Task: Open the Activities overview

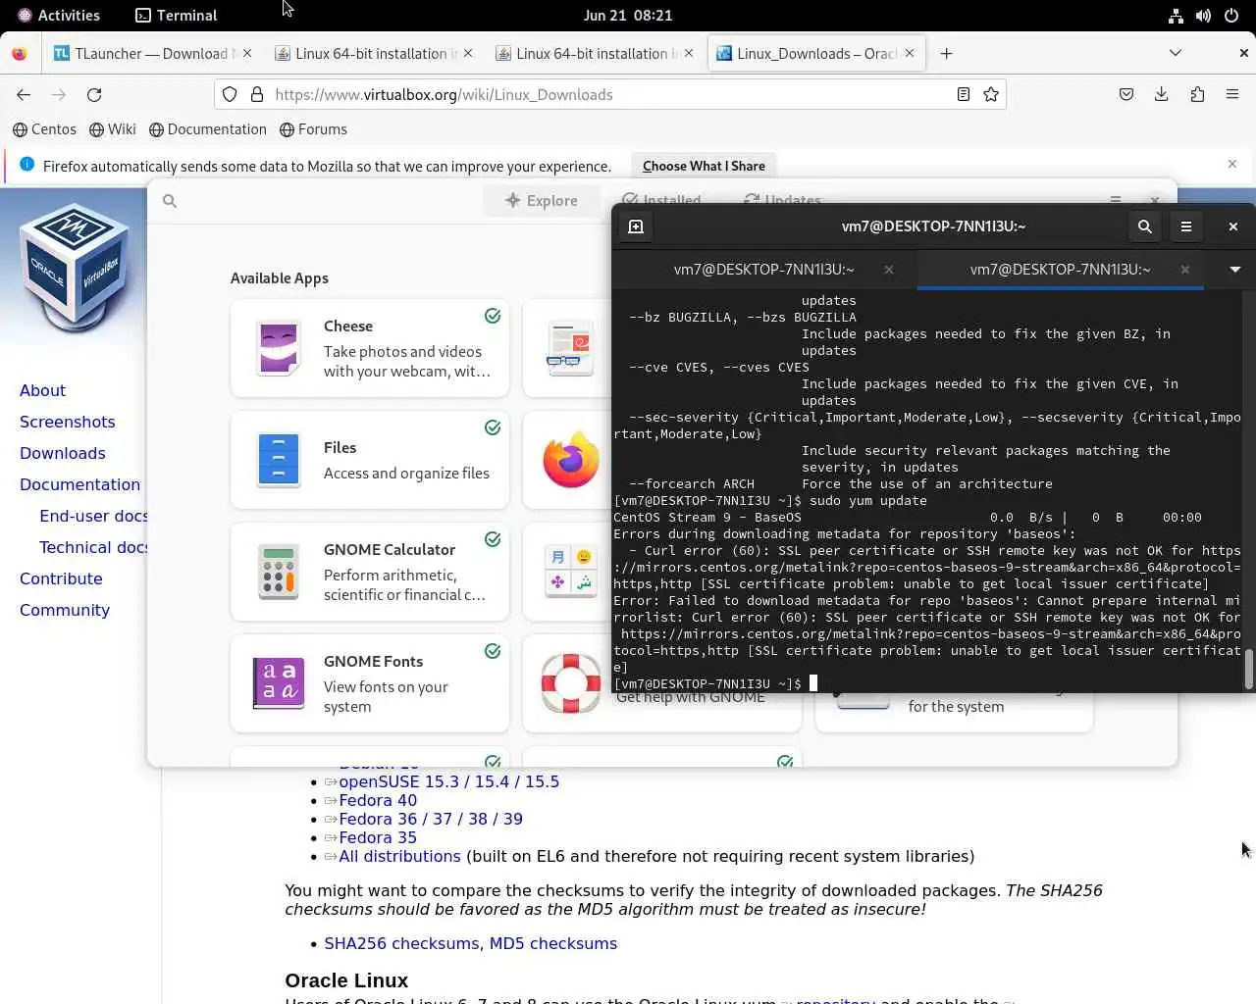Action: coord(59,16)
